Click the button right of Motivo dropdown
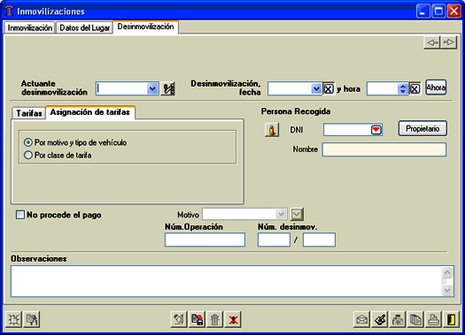 coord(297,214)
